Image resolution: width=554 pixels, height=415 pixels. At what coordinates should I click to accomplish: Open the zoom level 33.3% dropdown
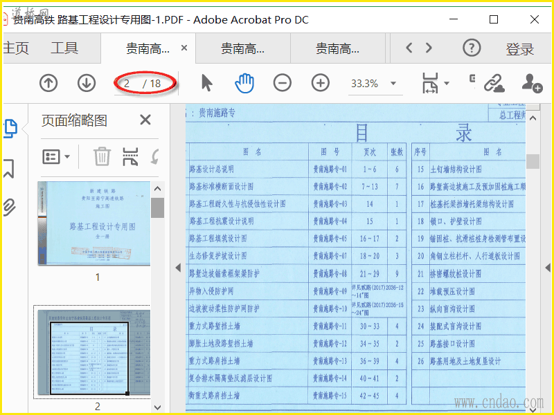click(393, 84)
